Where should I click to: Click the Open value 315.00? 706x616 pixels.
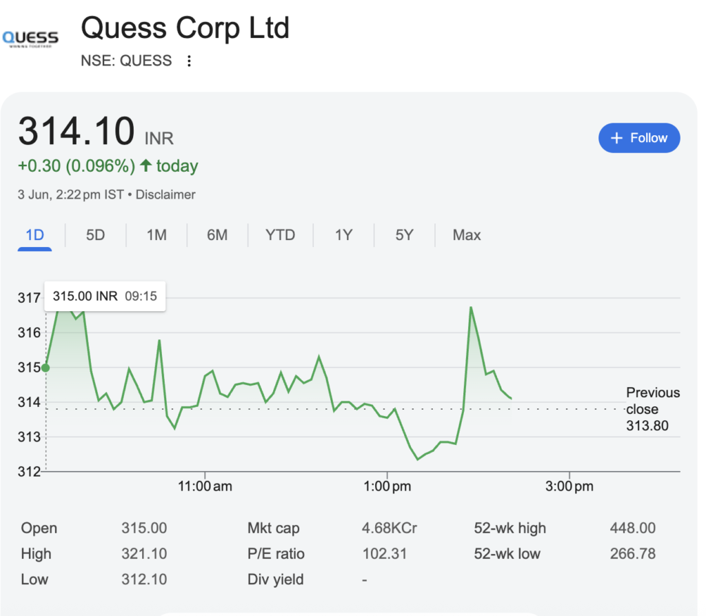[x=144, y=528]
